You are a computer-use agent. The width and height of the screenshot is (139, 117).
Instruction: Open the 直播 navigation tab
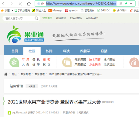[x=104, y=51]
